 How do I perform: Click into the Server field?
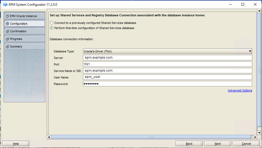[x=167, y=58]
